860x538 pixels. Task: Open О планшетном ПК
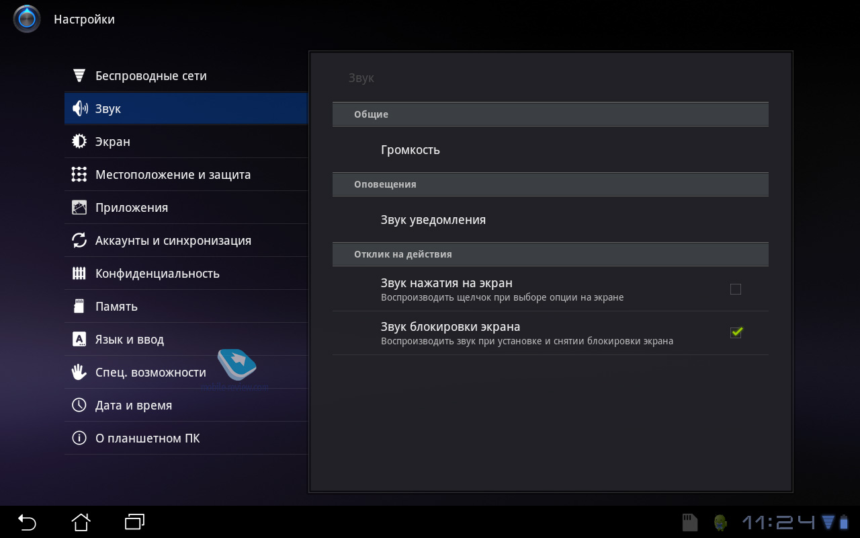(x=186, y=438)
